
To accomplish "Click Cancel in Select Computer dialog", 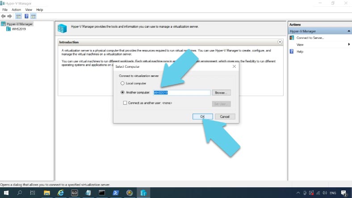I will pyautogui.click(x=225, y=116).
